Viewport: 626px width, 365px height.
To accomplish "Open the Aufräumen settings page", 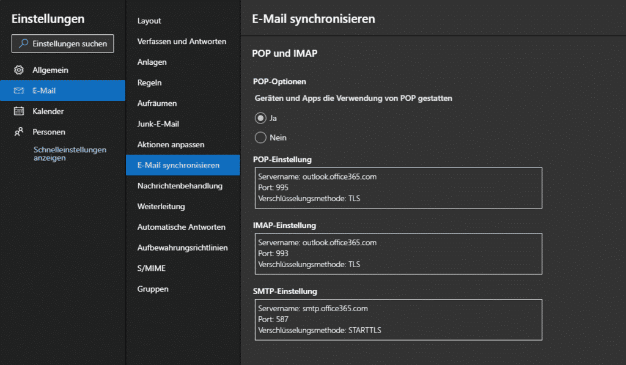I will pos(183,103).
